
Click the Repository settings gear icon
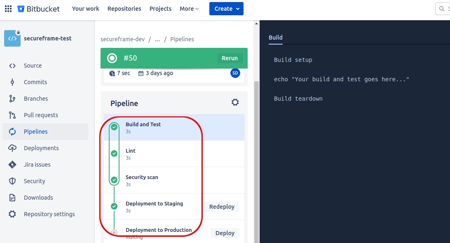[12, 214]
